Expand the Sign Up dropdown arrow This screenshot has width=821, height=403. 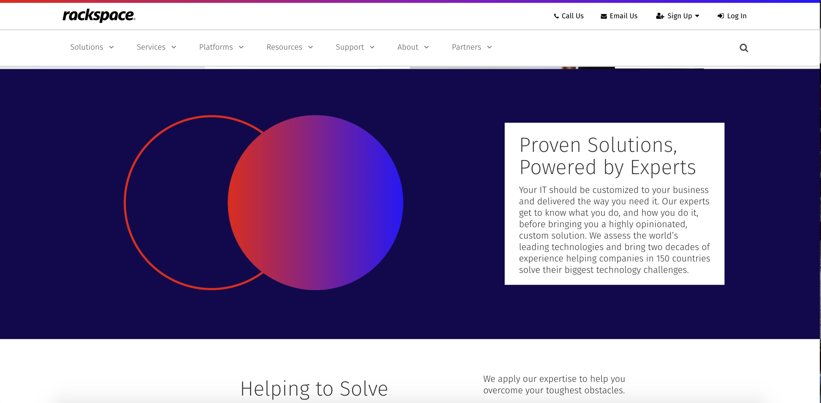coord(698,15)
